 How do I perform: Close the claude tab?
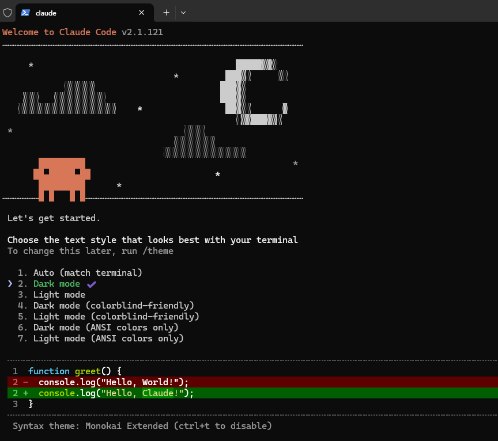(142, 13)
